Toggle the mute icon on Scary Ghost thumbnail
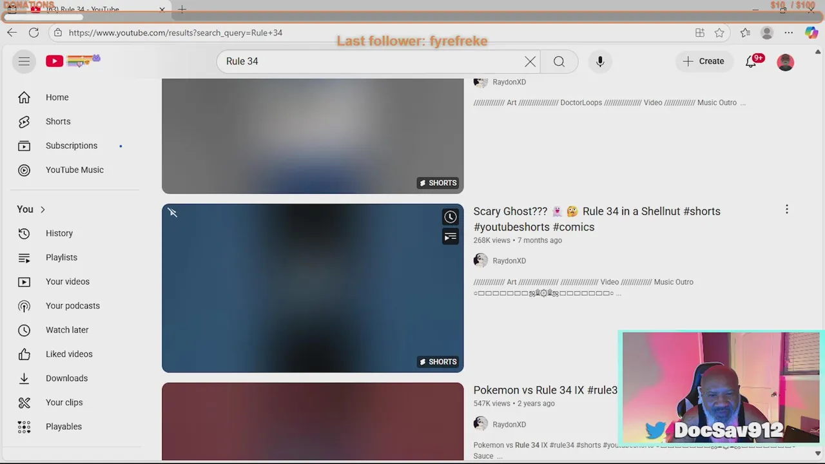This screenshot has width=825, height=464. (173, 213)
